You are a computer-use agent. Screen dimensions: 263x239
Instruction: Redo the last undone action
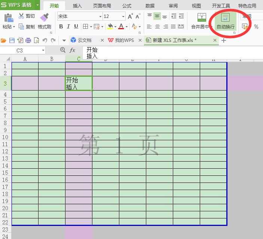click(53, 40)
